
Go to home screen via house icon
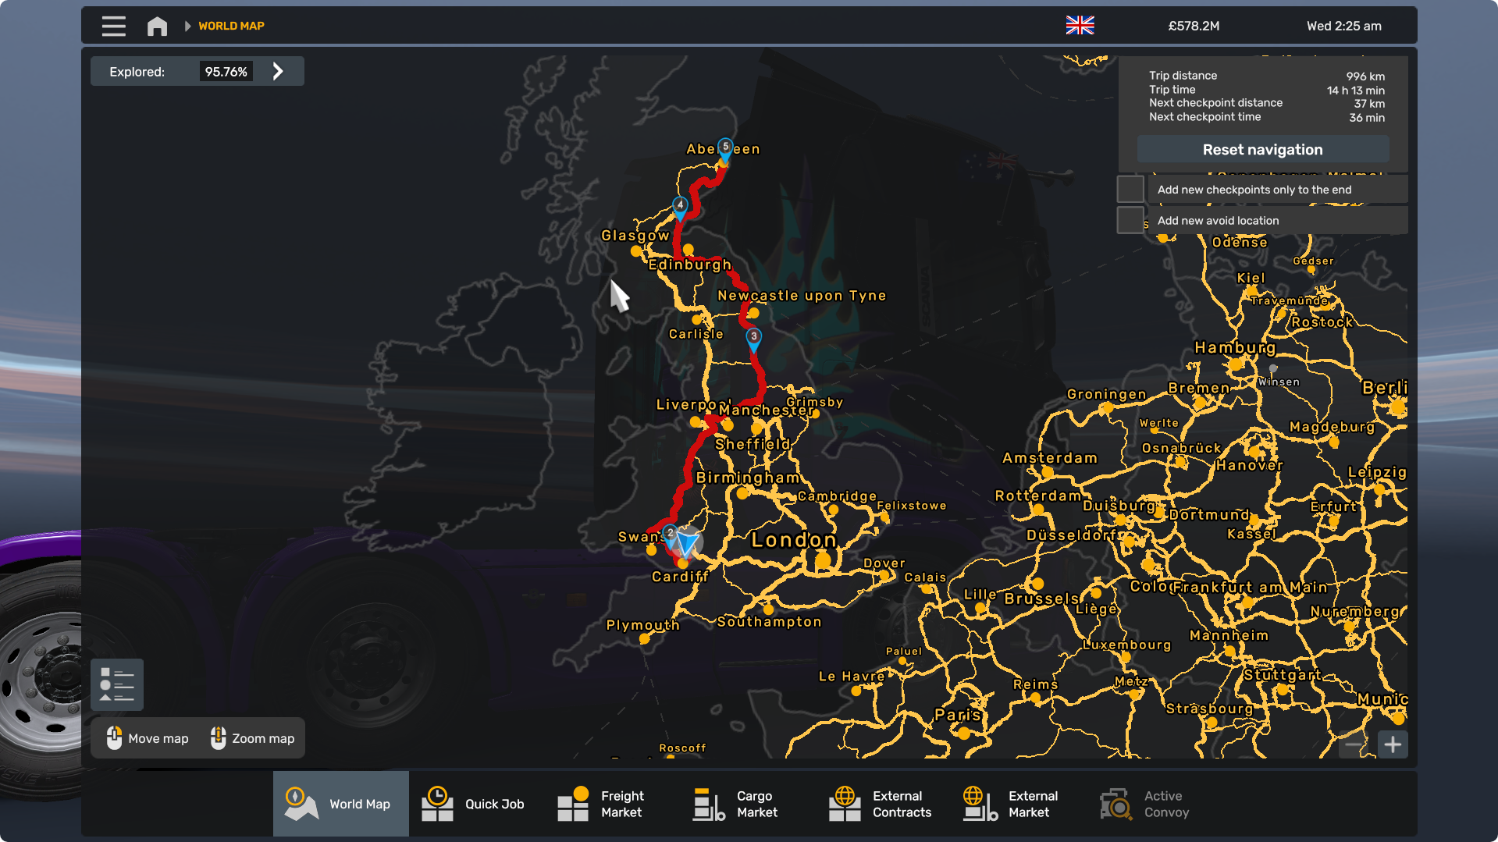click(x=157, y=26)
